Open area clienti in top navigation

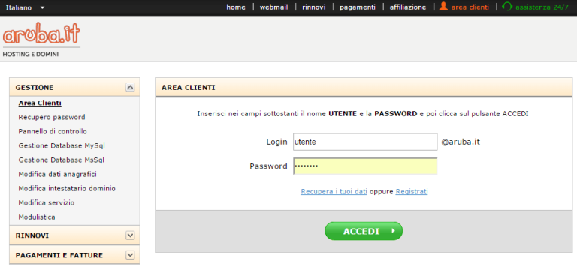470,7
